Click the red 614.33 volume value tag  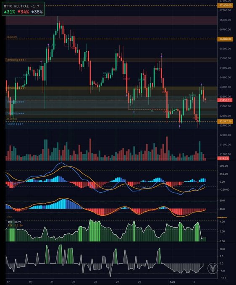coord(223,158)
